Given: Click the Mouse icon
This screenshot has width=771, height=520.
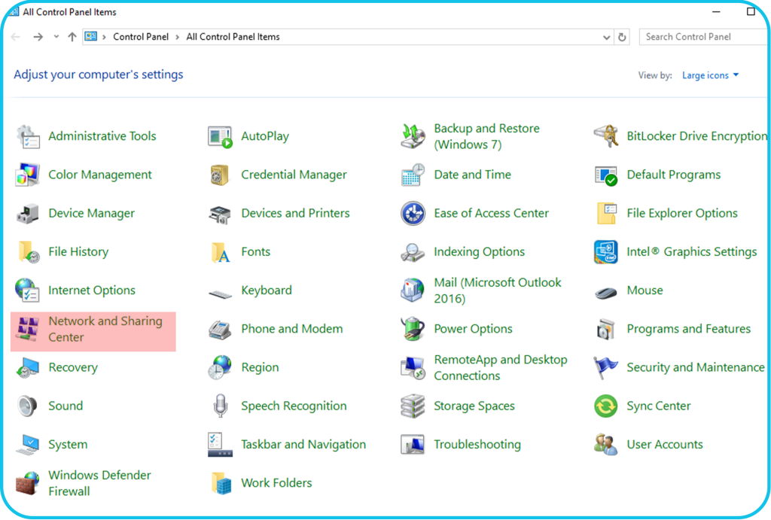Looking at the screenshot, I should (606, 293).
